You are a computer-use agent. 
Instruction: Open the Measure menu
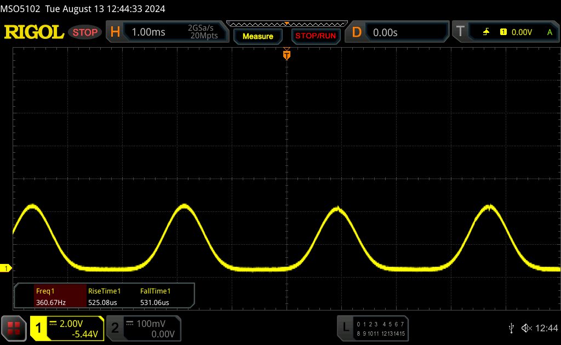(257, 36)
